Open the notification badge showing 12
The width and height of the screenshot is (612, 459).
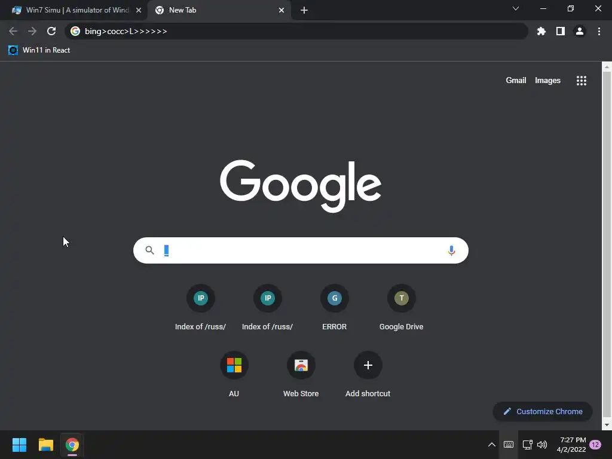click(x=595, y=445)
